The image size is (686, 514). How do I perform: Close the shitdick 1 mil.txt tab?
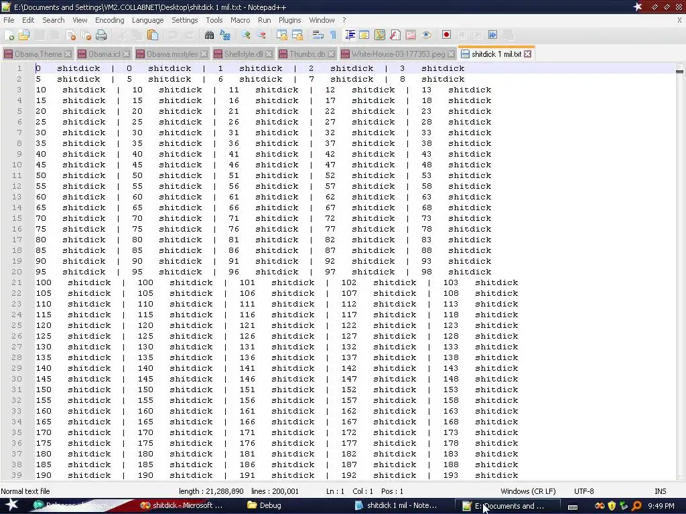pos(528,54)
